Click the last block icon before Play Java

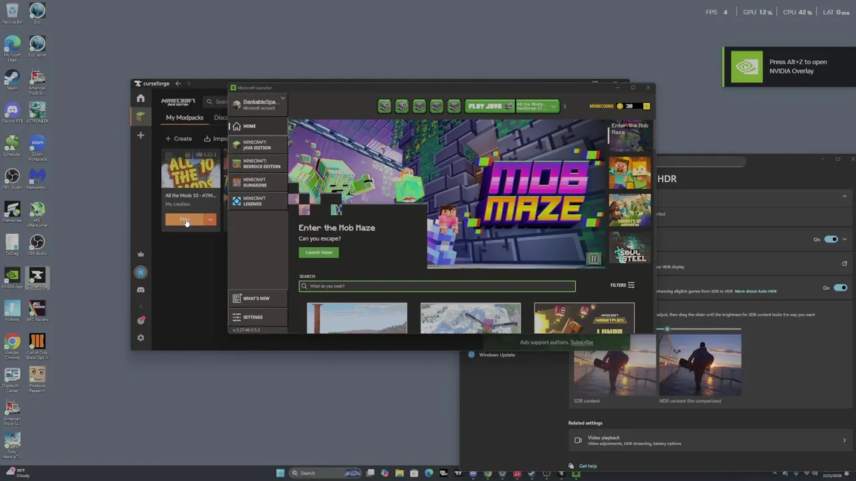[x=454, y=106]
